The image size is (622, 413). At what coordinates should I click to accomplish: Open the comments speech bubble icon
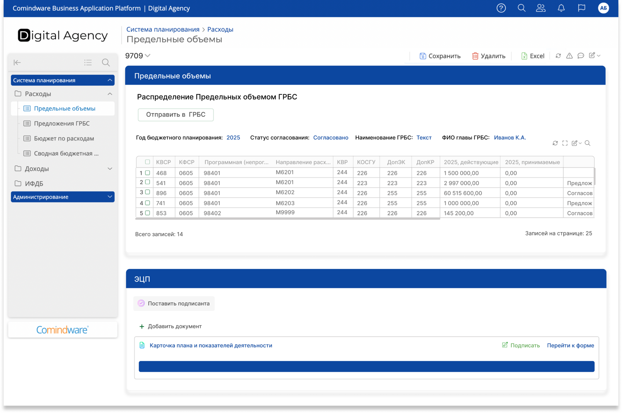coord(581,55)
